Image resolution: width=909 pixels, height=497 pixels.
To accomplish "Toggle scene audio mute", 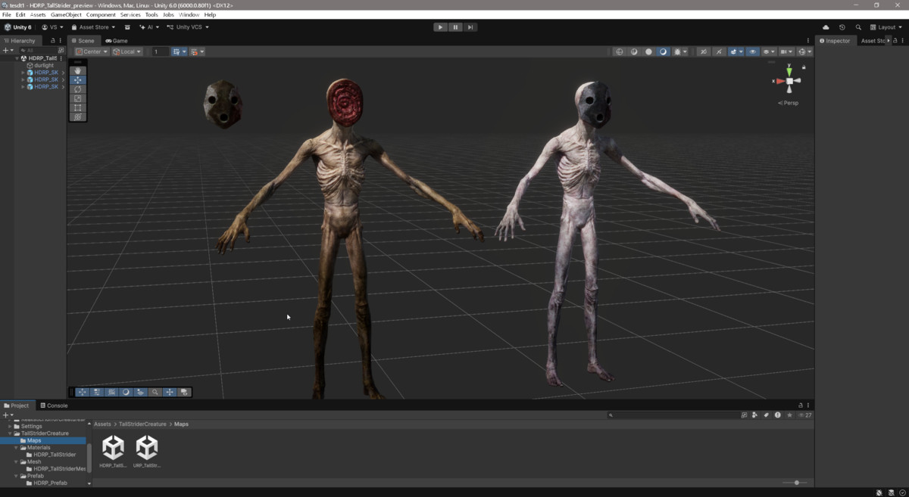I will (718, 51).
